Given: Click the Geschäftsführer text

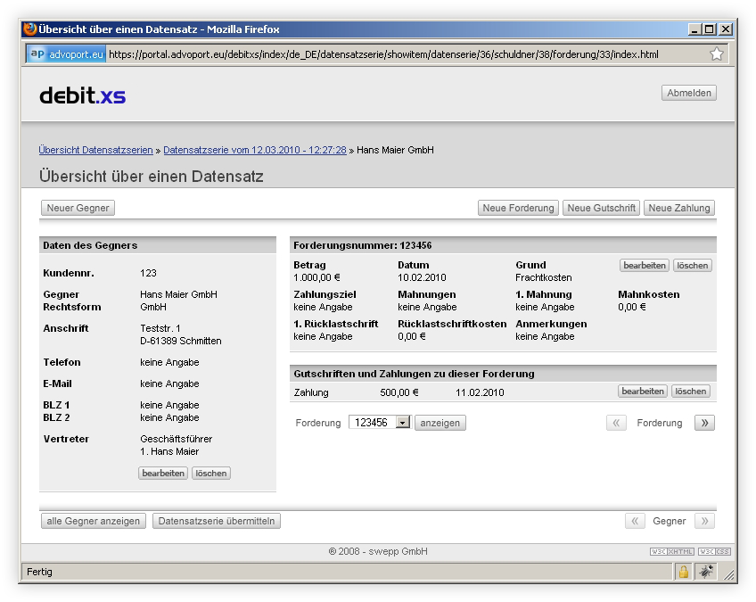Looking at the screenshot, I should pos(176,439).
